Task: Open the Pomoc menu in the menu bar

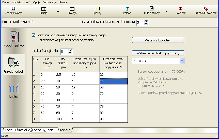Action: pos(64,2)
